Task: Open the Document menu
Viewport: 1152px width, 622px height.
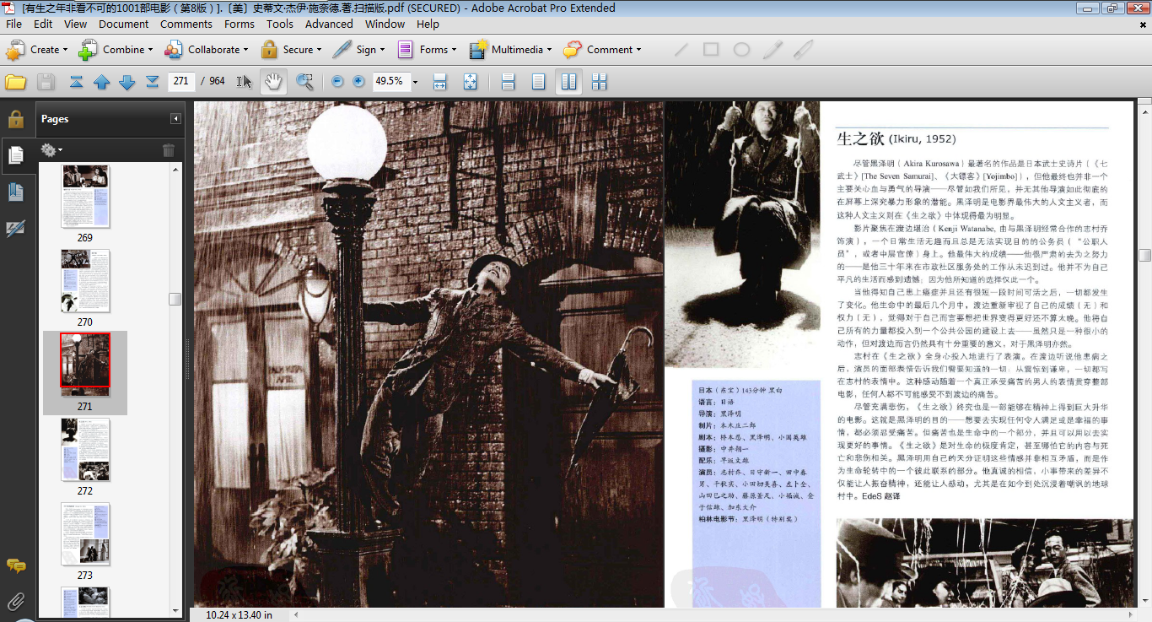Action: 123,24
